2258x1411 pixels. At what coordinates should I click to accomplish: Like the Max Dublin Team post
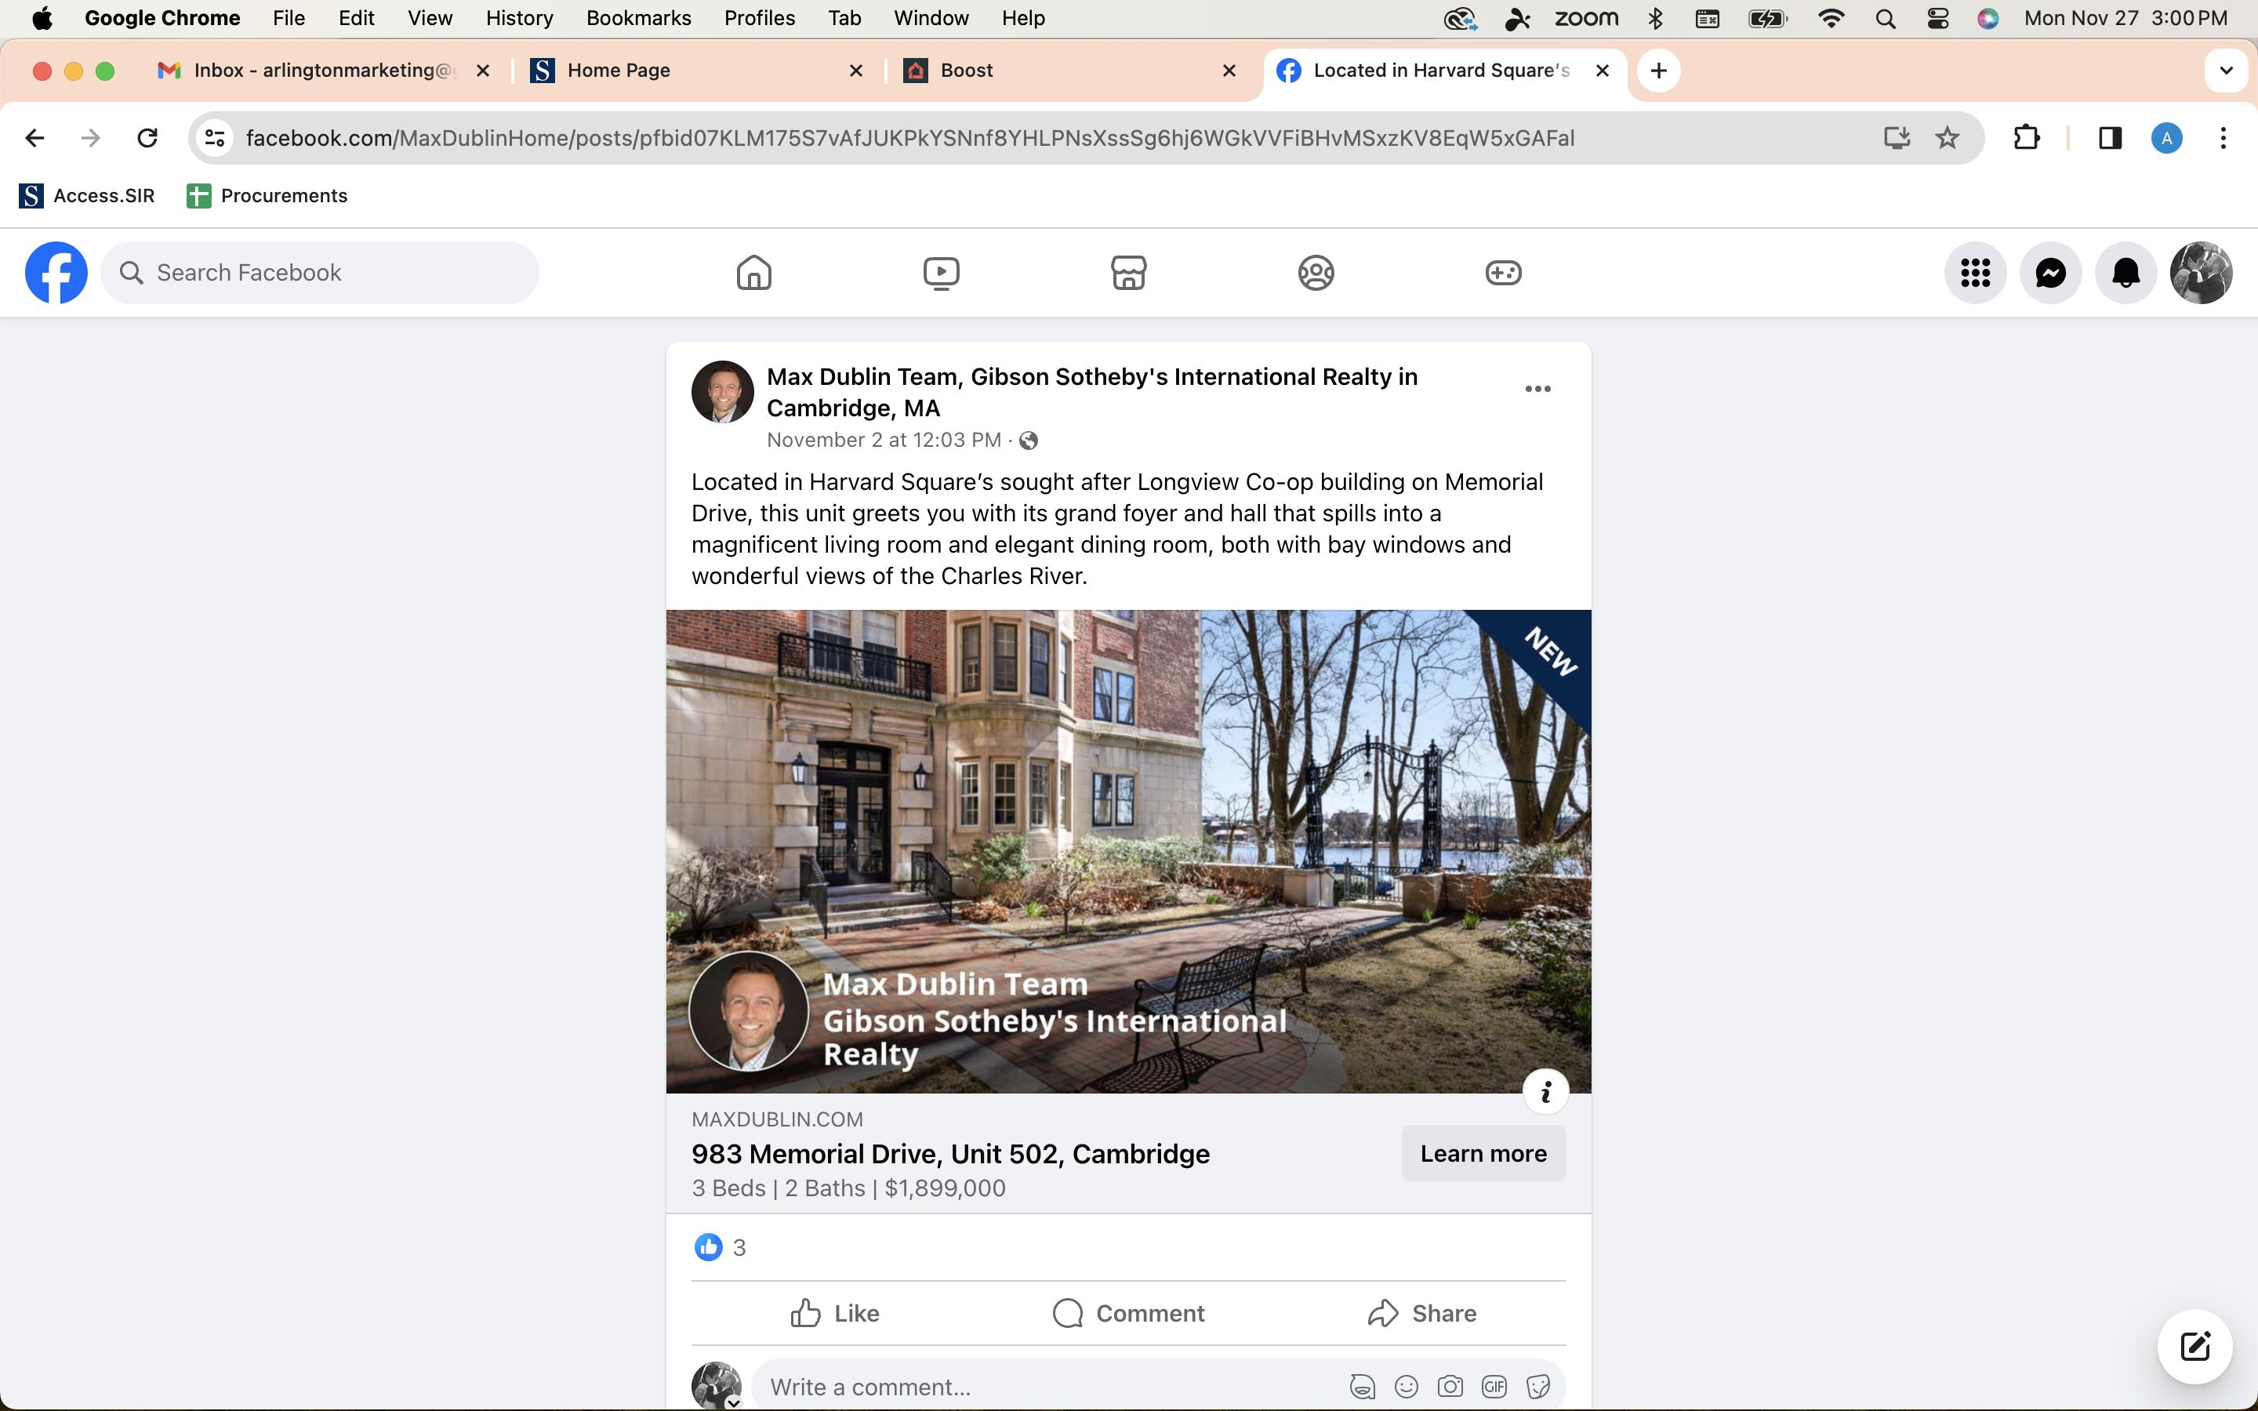834,1313
